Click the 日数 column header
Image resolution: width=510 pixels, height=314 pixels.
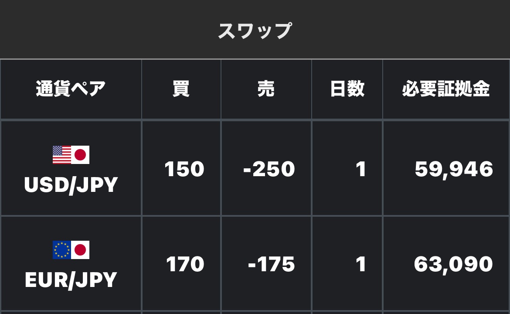point(347,89)
